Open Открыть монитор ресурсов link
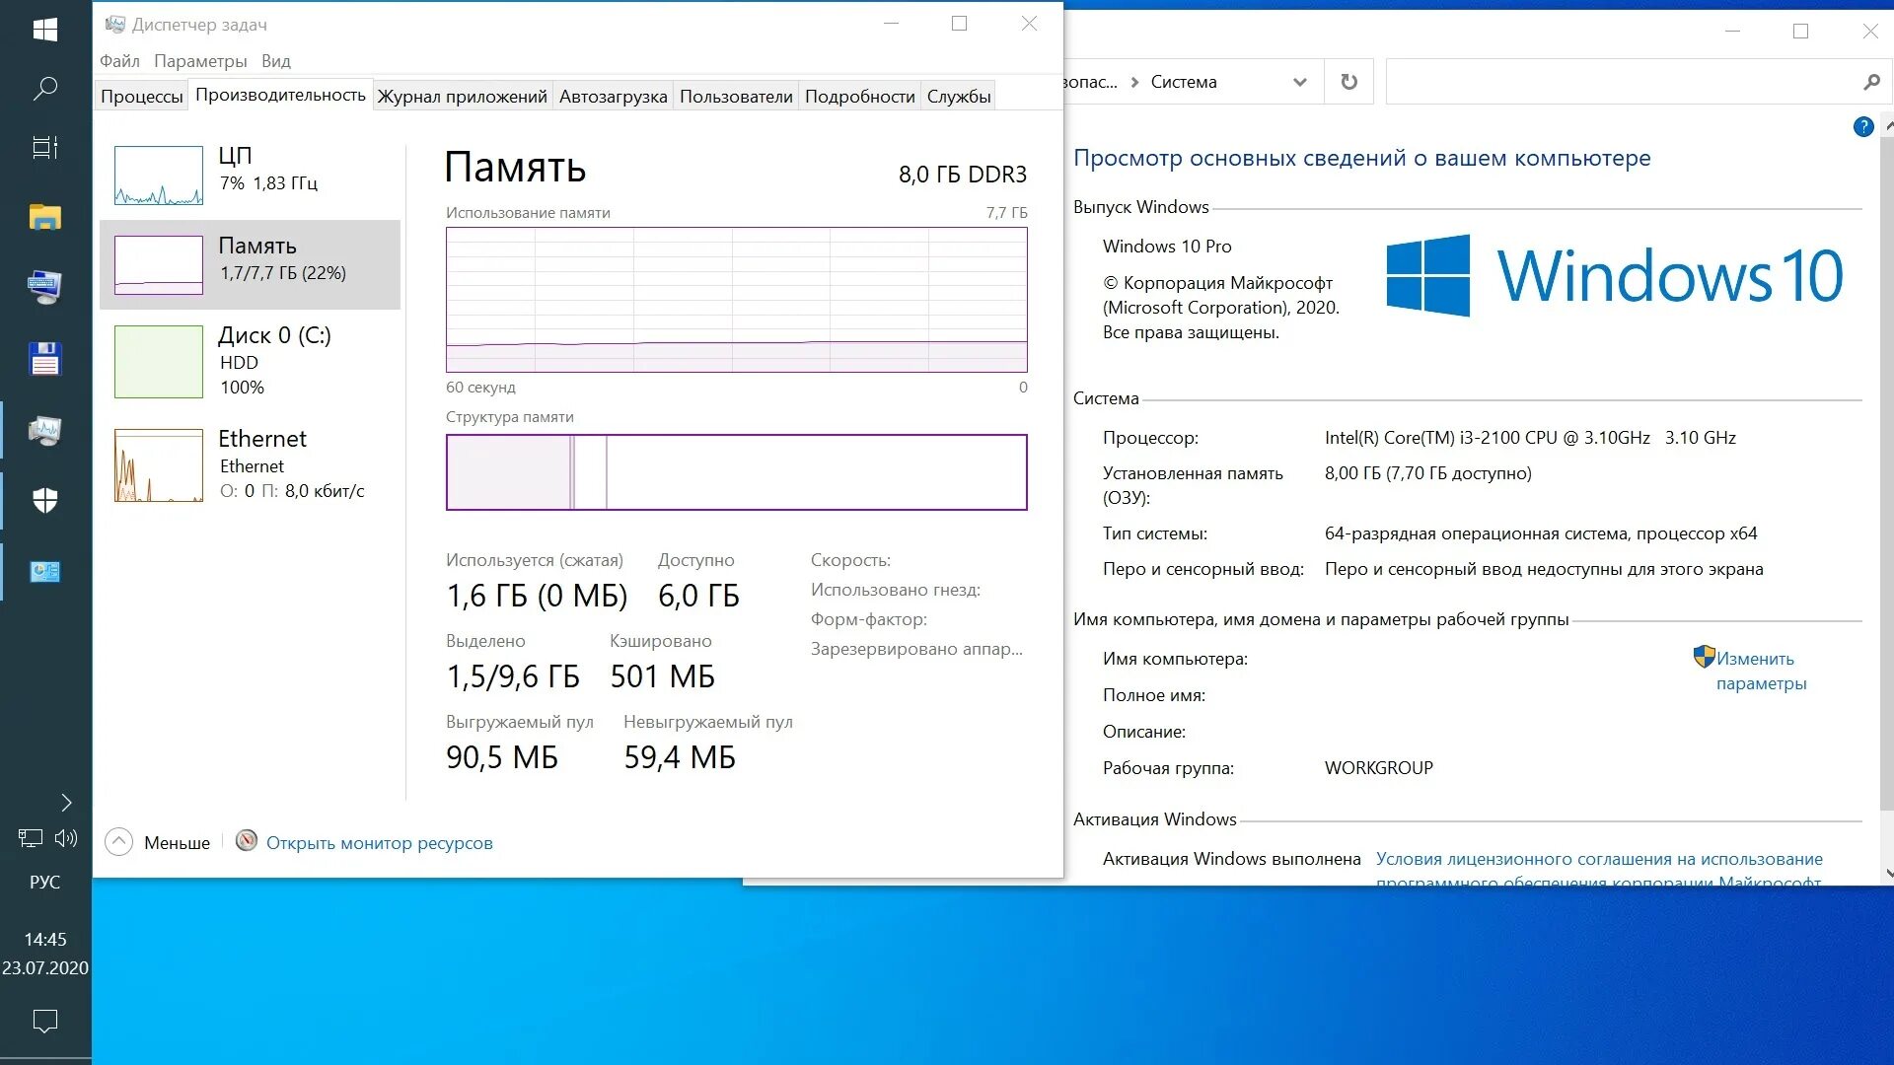 (379, 843)
